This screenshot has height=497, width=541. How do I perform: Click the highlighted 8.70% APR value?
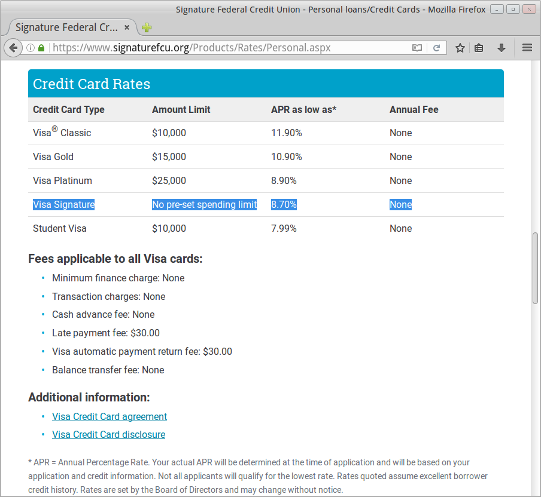tap(284, 204)
